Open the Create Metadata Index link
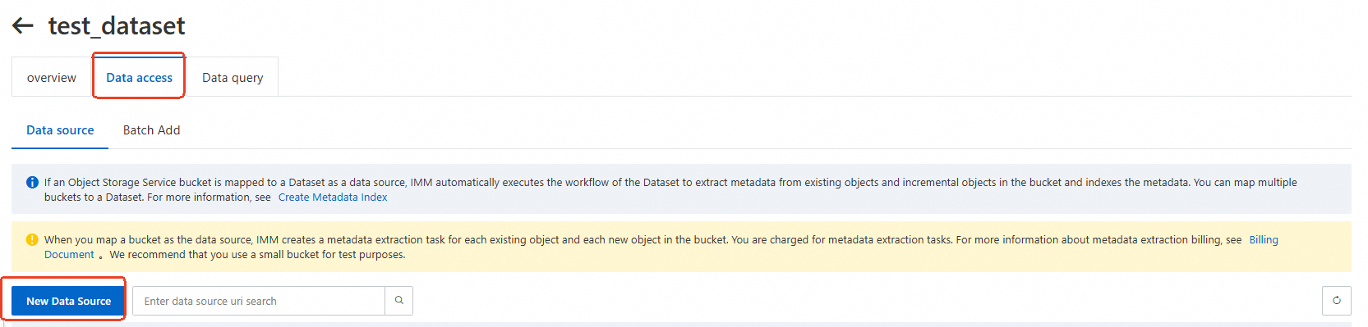 click(333, 198)
